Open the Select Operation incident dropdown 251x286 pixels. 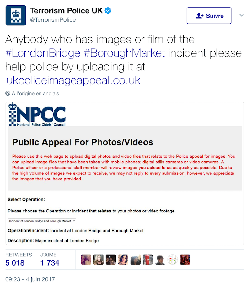[42, 221]
